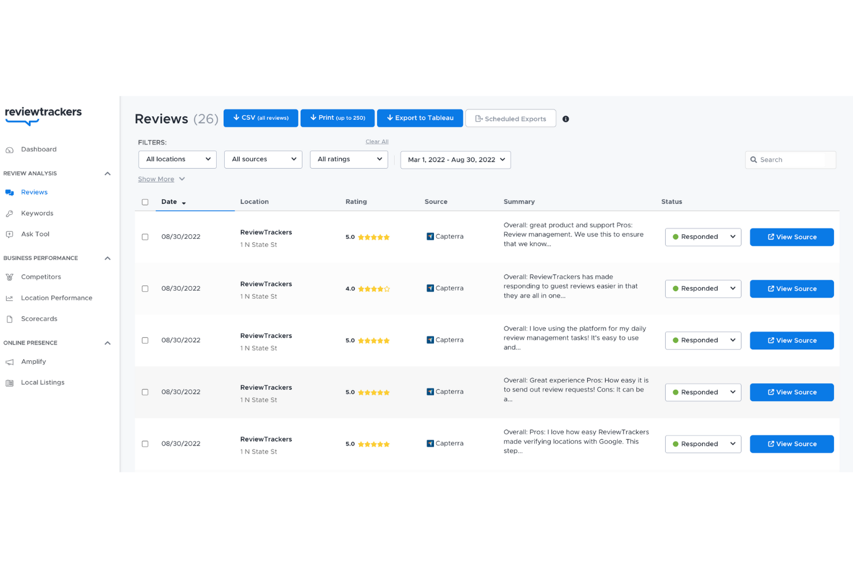The height and width of the screenshot is (568, 853).
Task: Open the All ratings dropdown
Action: [349, 159]
